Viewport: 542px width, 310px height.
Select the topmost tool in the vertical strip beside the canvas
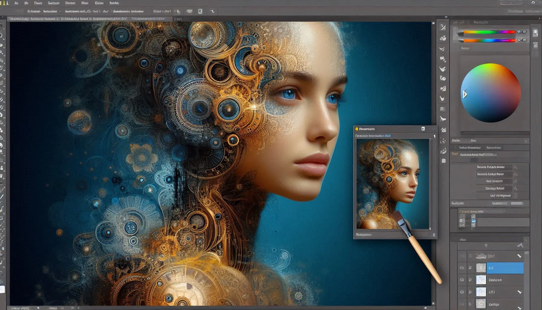(x=443, y=27)
